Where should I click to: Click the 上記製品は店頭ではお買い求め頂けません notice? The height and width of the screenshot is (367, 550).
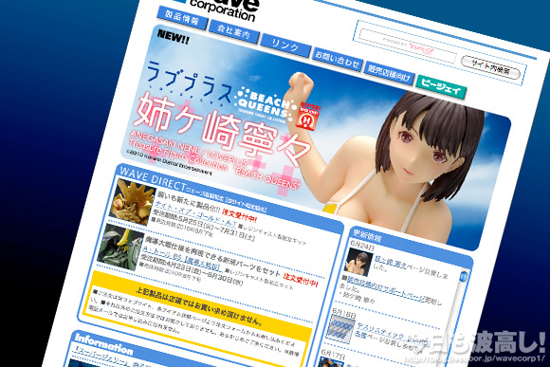[199, 306]
